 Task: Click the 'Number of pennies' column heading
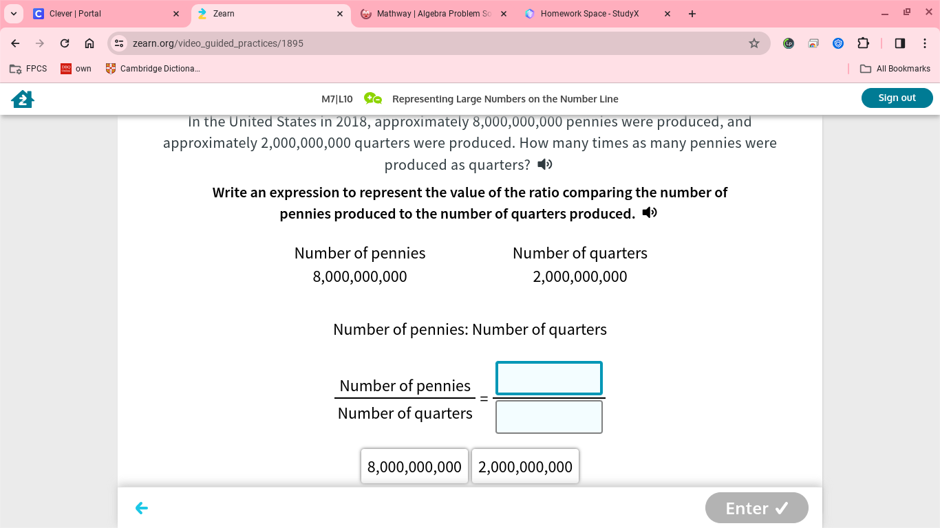click(x=360, y=253)
